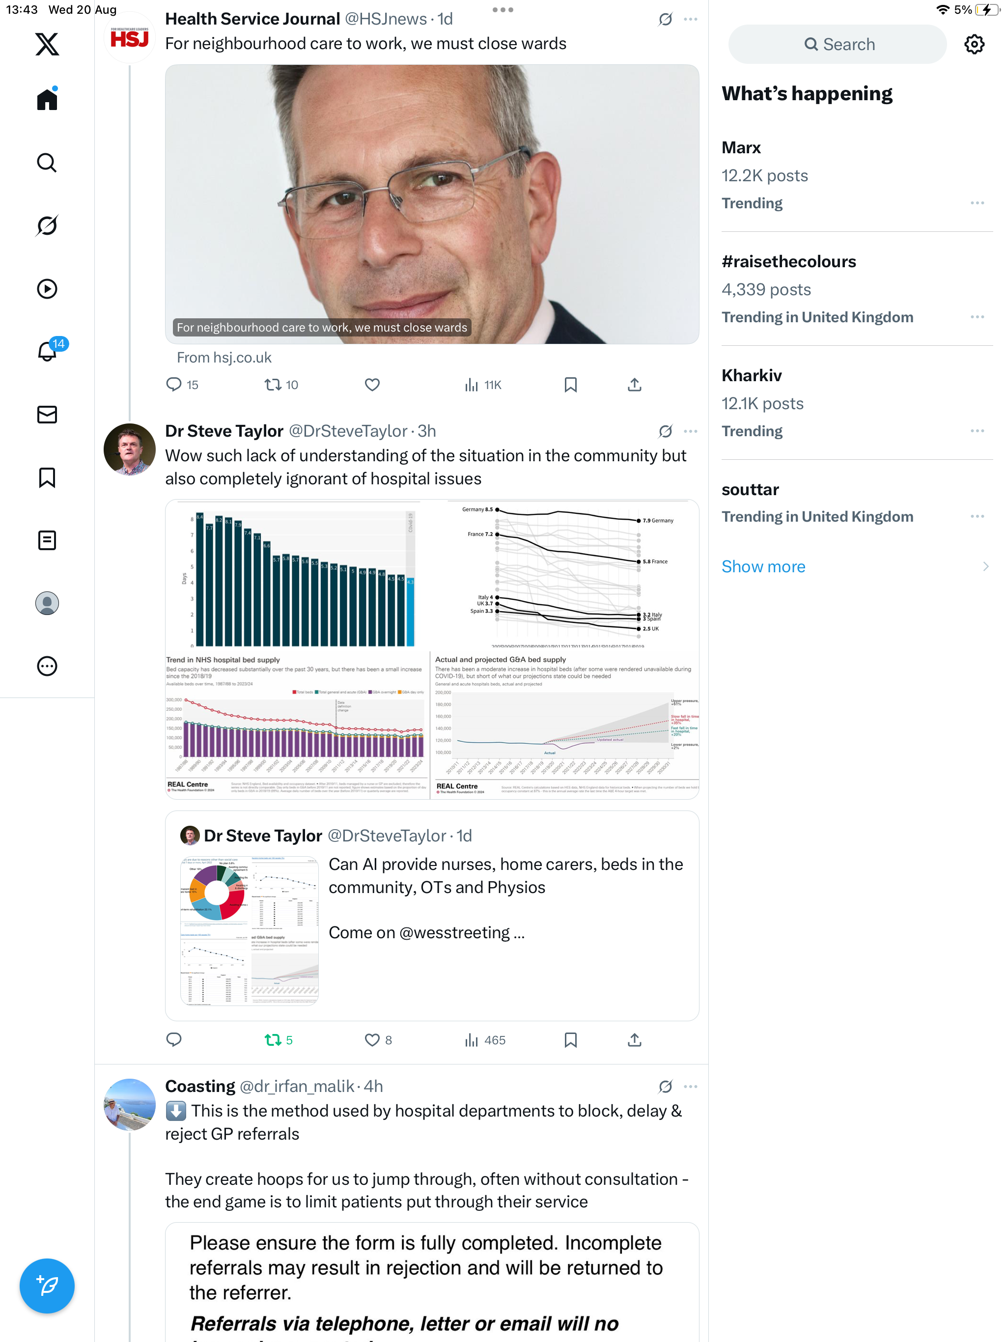Viewport: 1006px width, 1342px height.
Task: Open Messages envelope in sidebar
Action: tap(47, 415)
